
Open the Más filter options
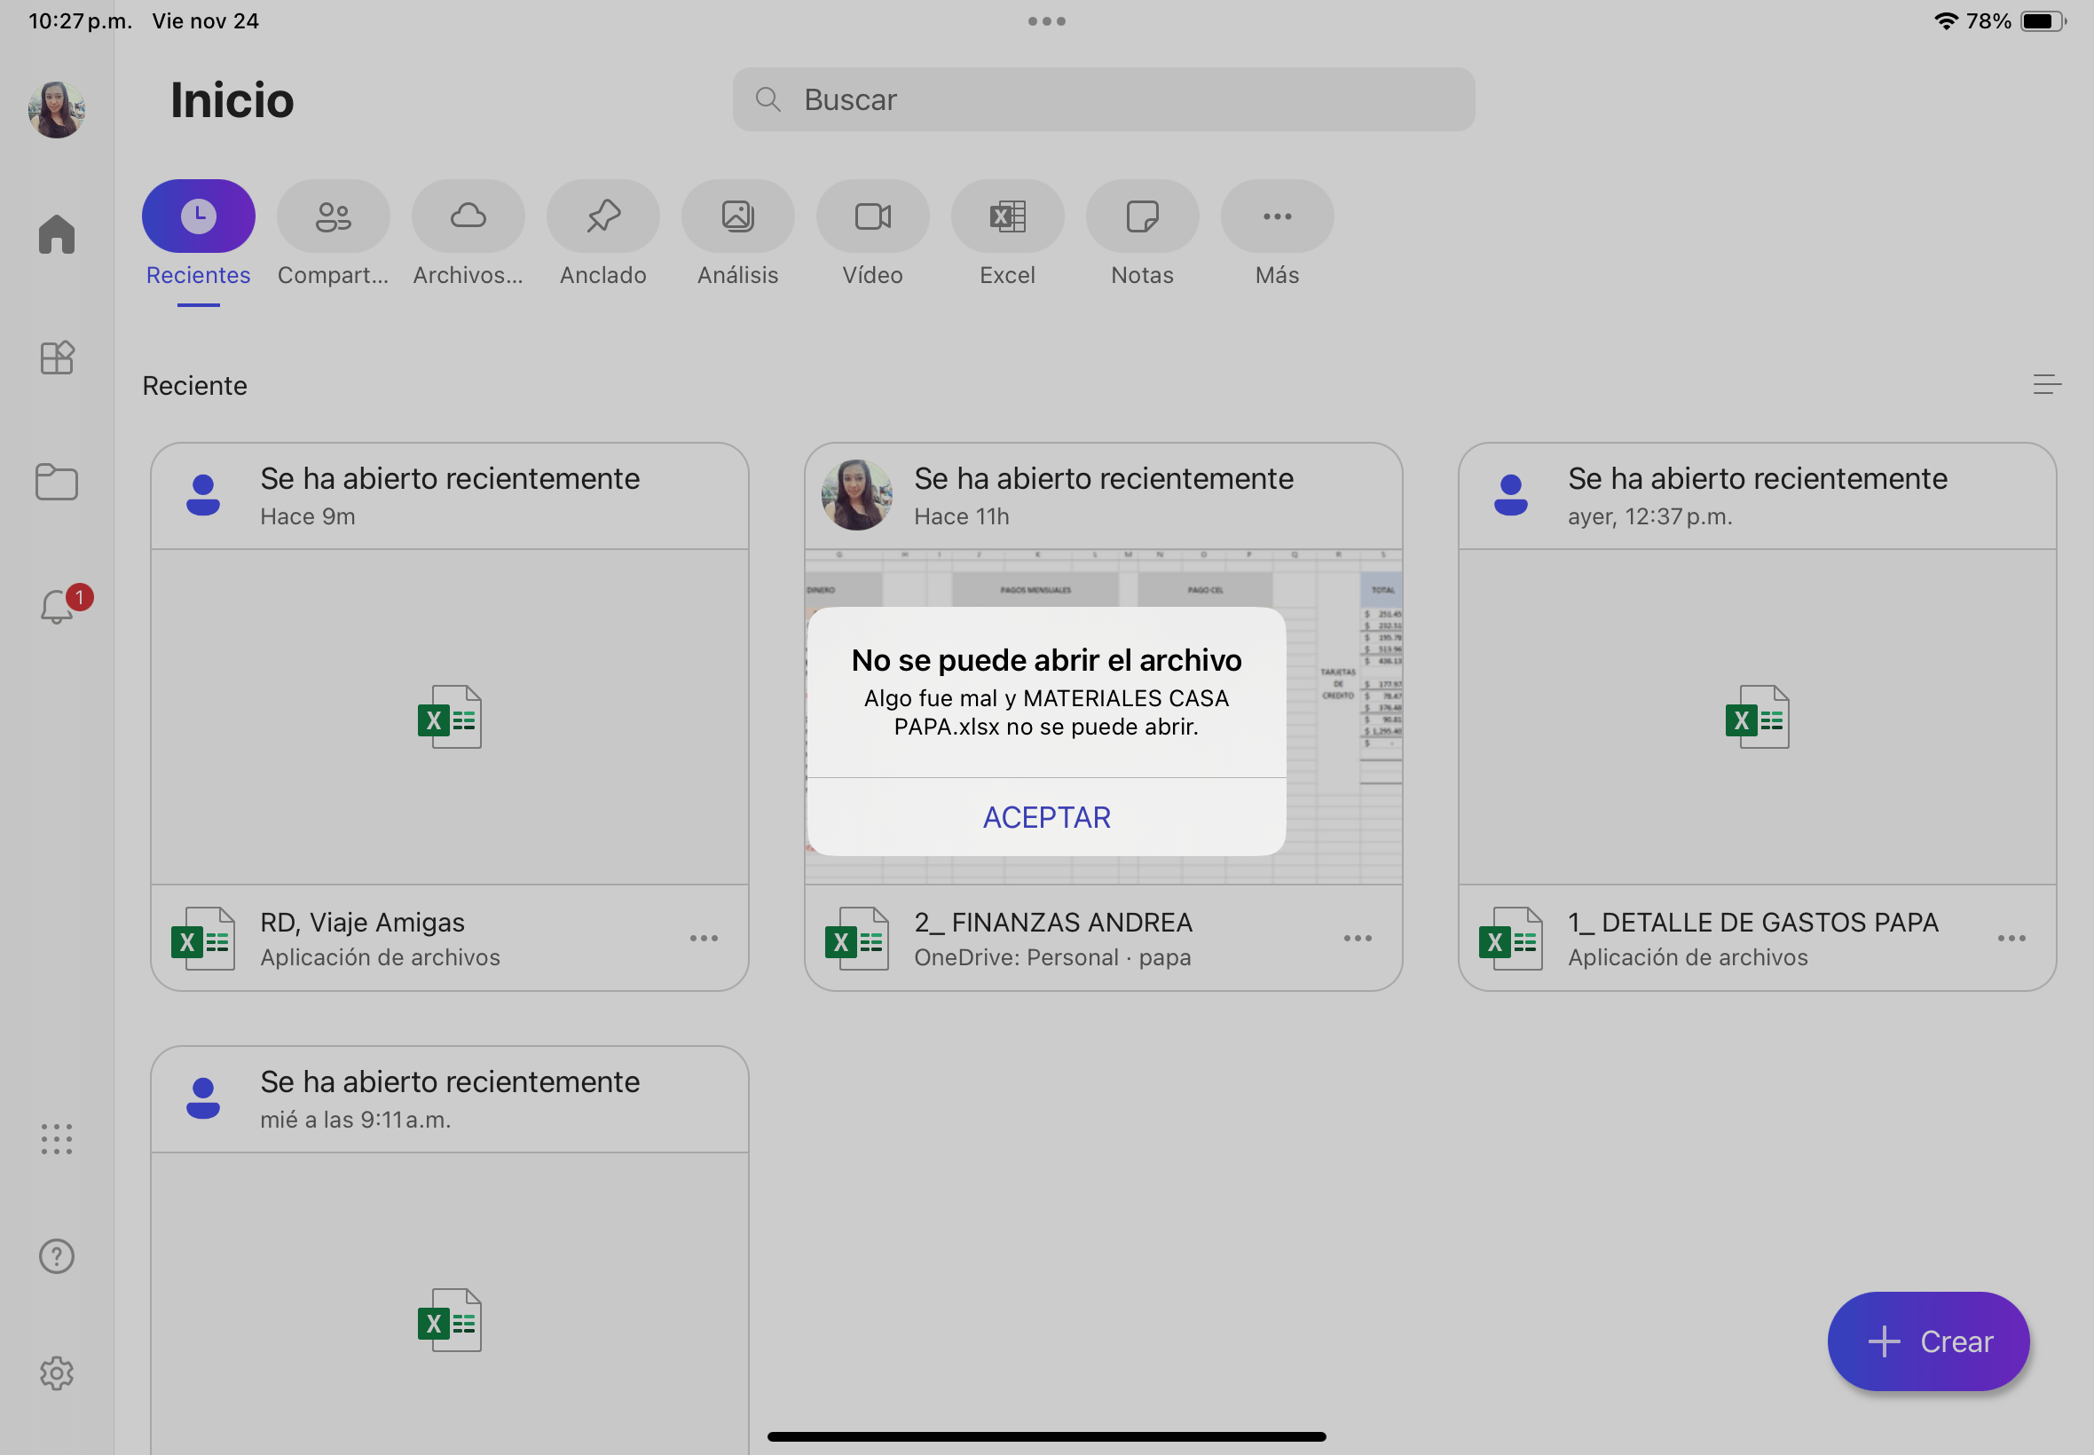click(1276, 216)
